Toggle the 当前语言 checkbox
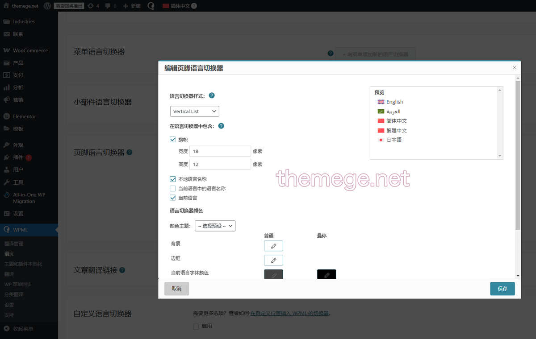Image resolution: width=536 pixels, height=339 pixels. point(173,198)
